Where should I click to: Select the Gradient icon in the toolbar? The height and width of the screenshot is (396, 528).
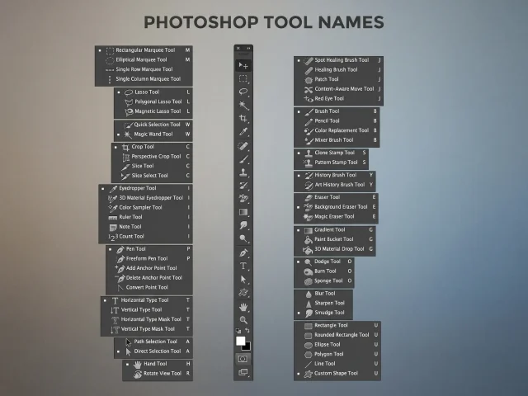coord(243,212)
